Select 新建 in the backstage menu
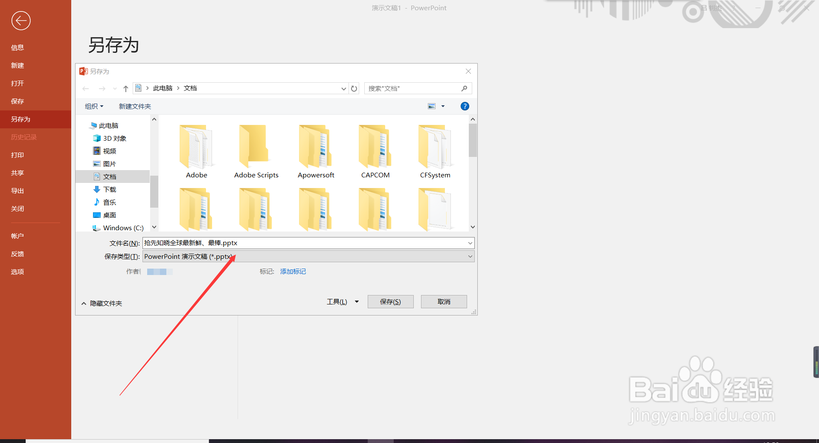This screenshot has height=443, width=819. click(x=17, y=65)
